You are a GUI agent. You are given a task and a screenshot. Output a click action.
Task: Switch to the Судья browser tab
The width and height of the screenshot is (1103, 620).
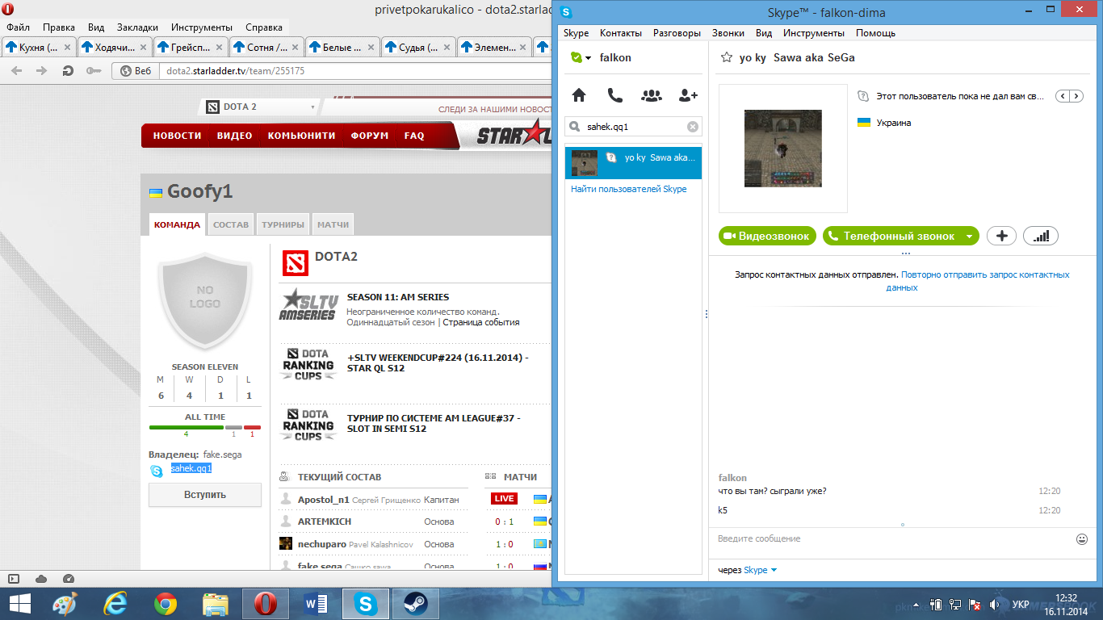coord(418,47)
